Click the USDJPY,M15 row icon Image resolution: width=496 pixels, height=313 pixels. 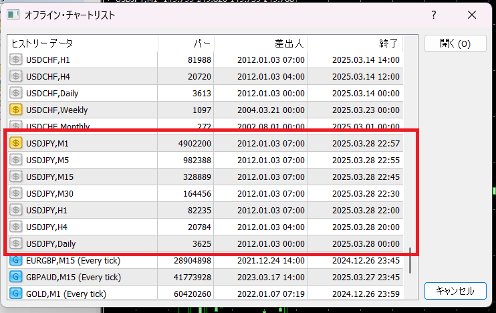[x=15, y=177]
